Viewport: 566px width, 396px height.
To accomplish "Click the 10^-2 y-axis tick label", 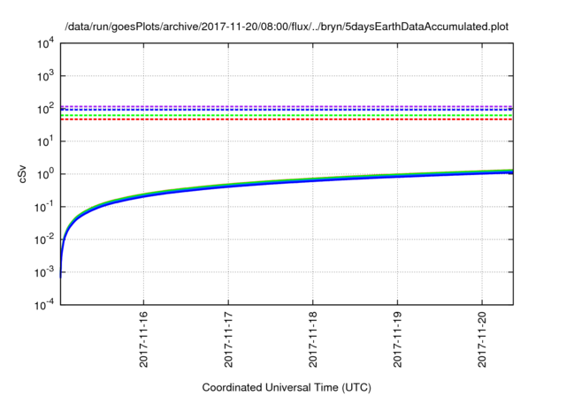I will click(44, 240).
